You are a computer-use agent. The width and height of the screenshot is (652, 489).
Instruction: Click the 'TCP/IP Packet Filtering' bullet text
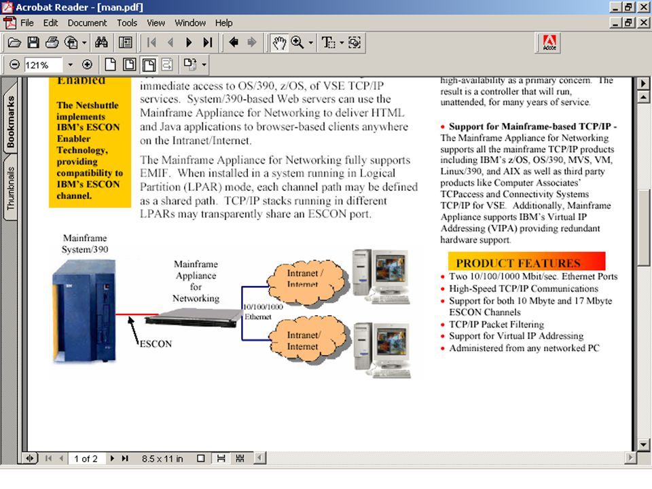(496, 325)
